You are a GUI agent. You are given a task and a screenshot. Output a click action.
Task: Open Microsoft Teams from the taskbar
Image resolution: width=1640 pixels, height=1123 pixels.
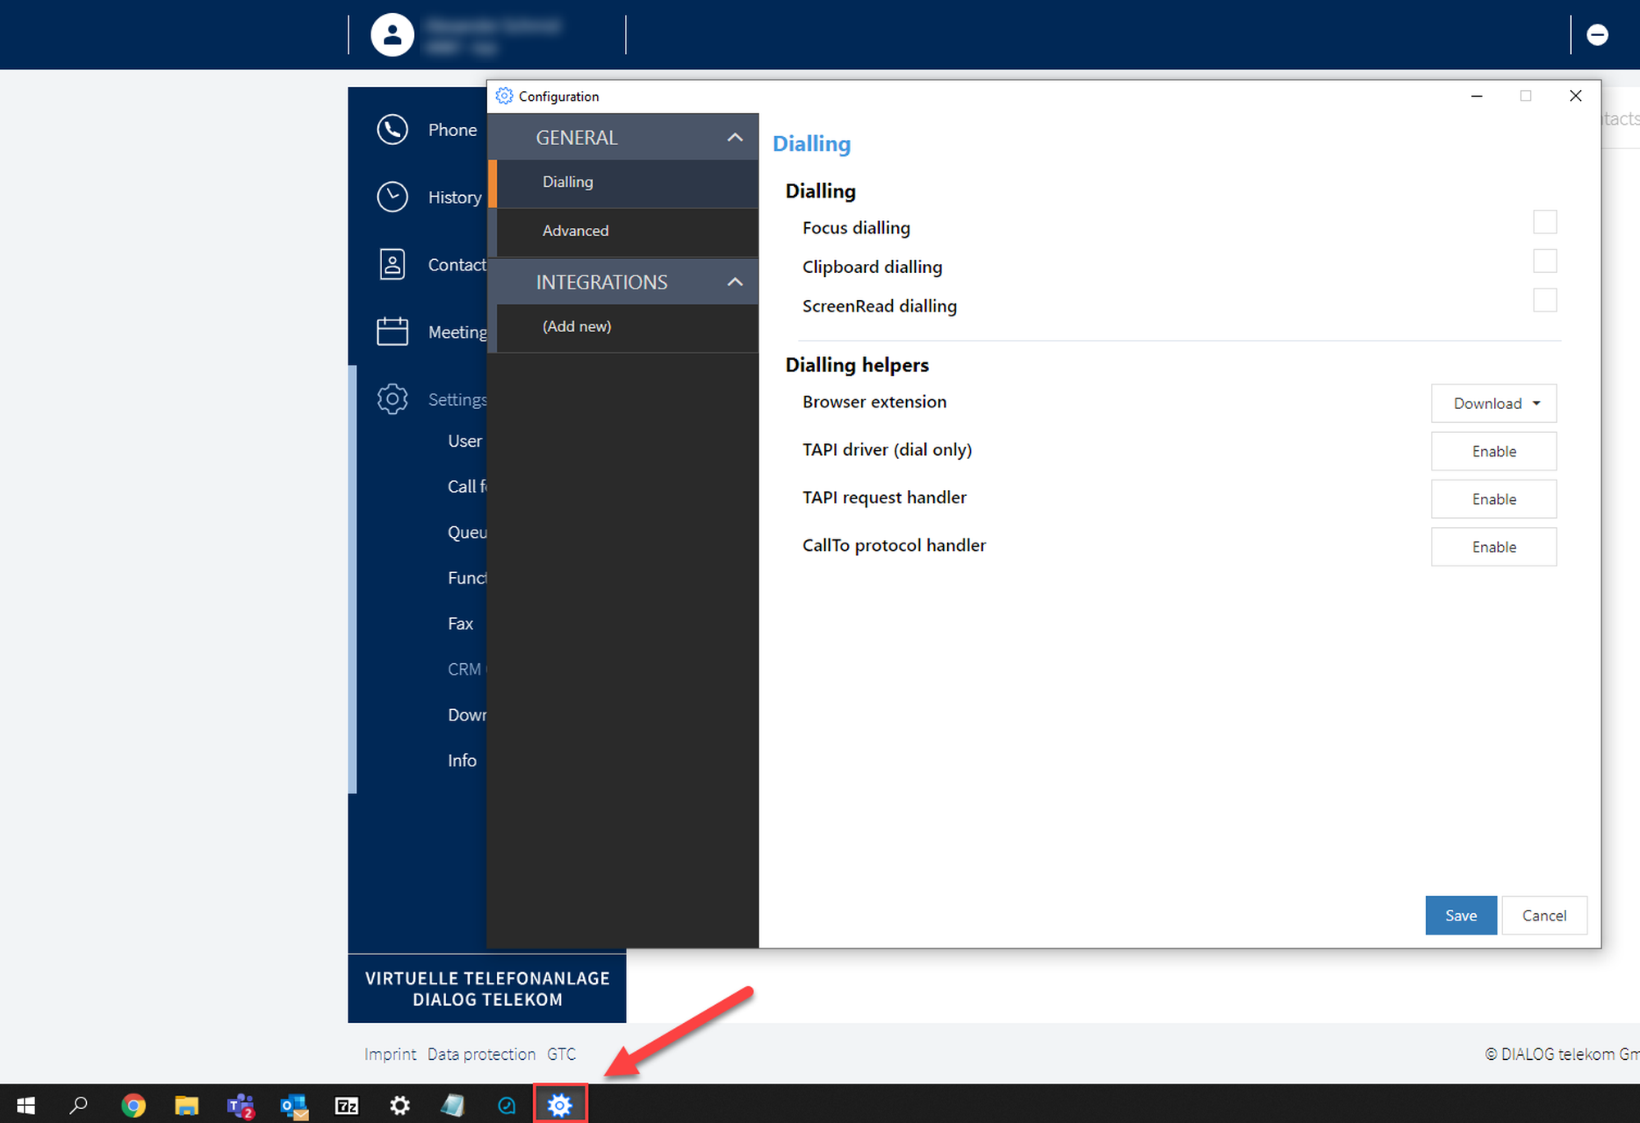click(x=239, y=1105)
